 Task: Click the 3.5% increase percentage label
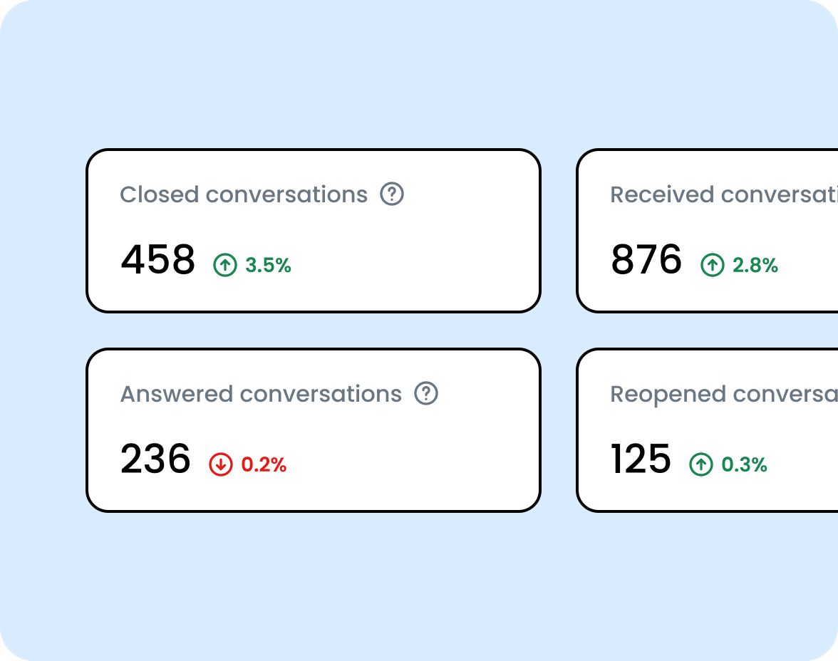click(268, 265)
